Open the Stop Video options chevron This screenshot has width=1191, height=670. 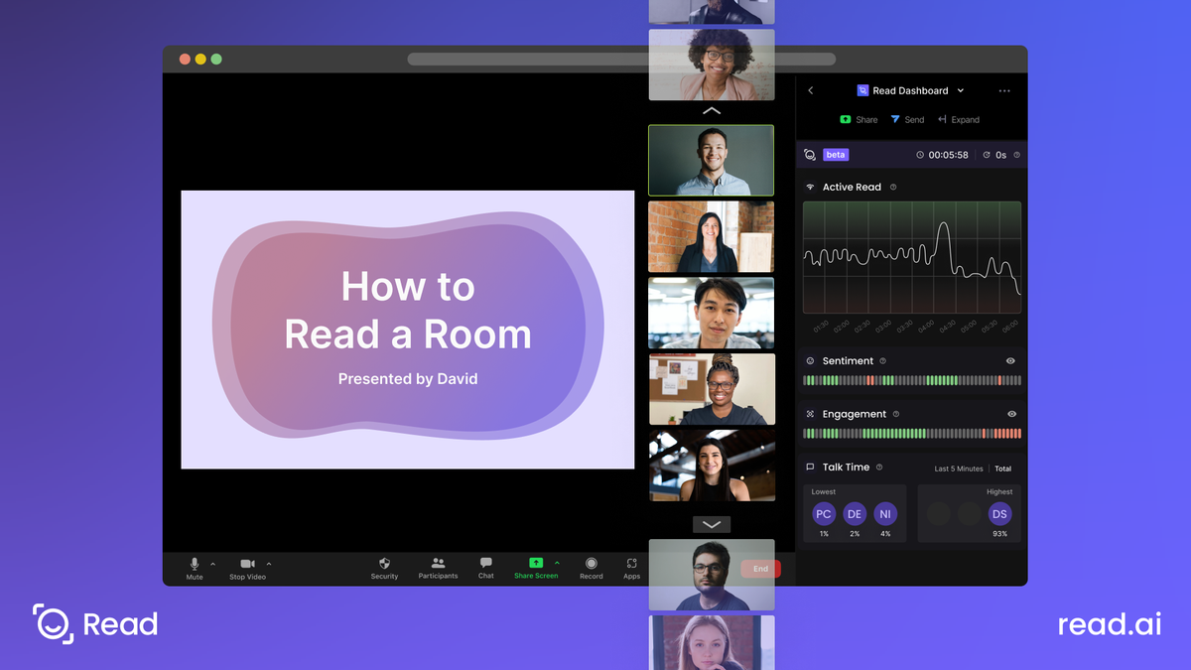pos(267,563)
